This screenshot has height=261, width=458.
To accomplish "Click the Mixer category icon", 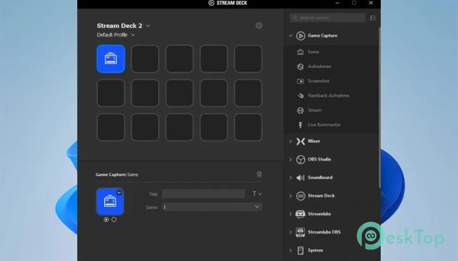I will point(300,141).
